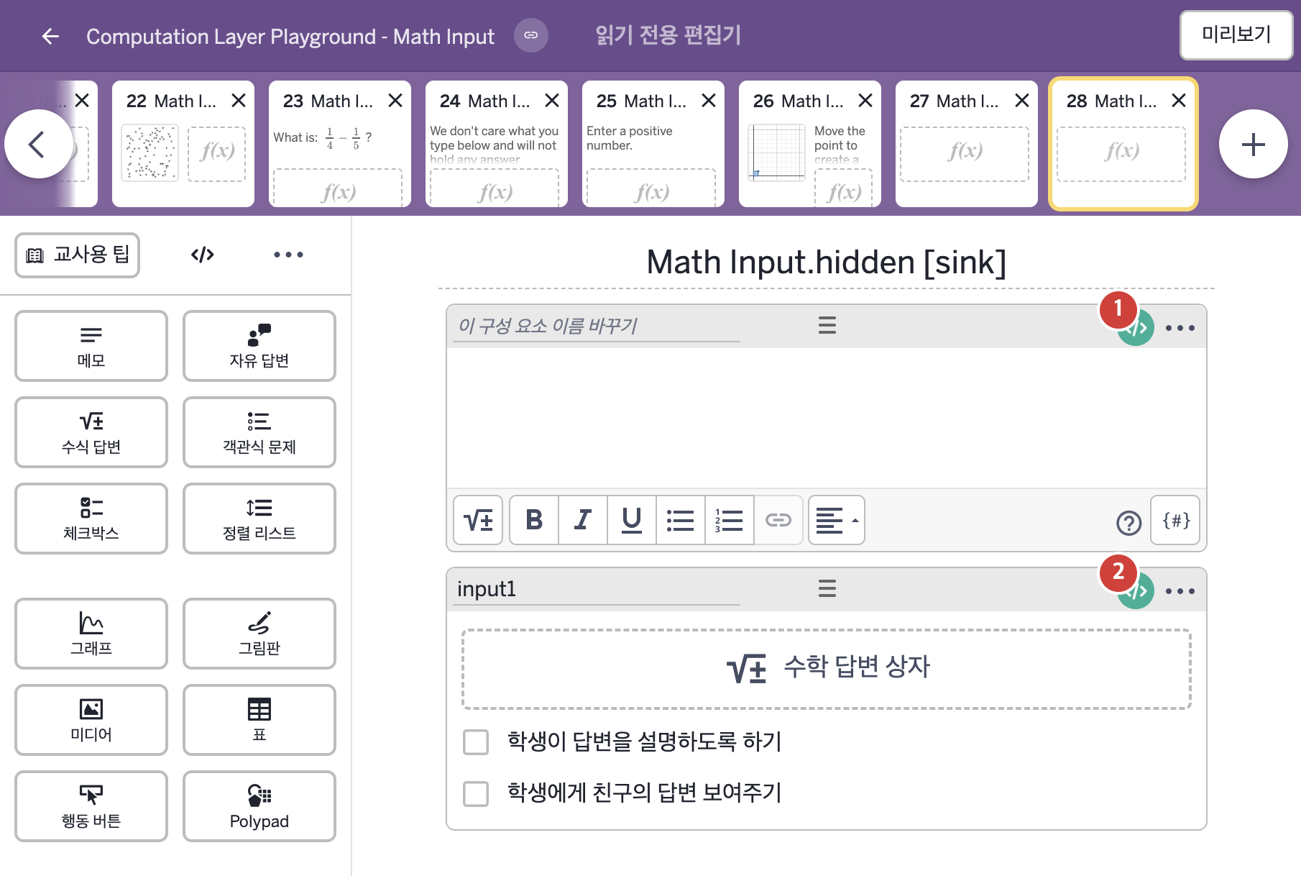Add a 객관식 문제 multiple choice component
The image size is (1301, 876).
click(259, 432)
